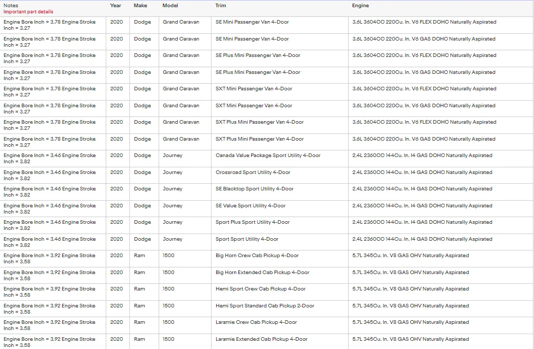The height and width of the screenshot is (349, 534).
Task: Click the red 'Important part details' text
Action: 28,12
